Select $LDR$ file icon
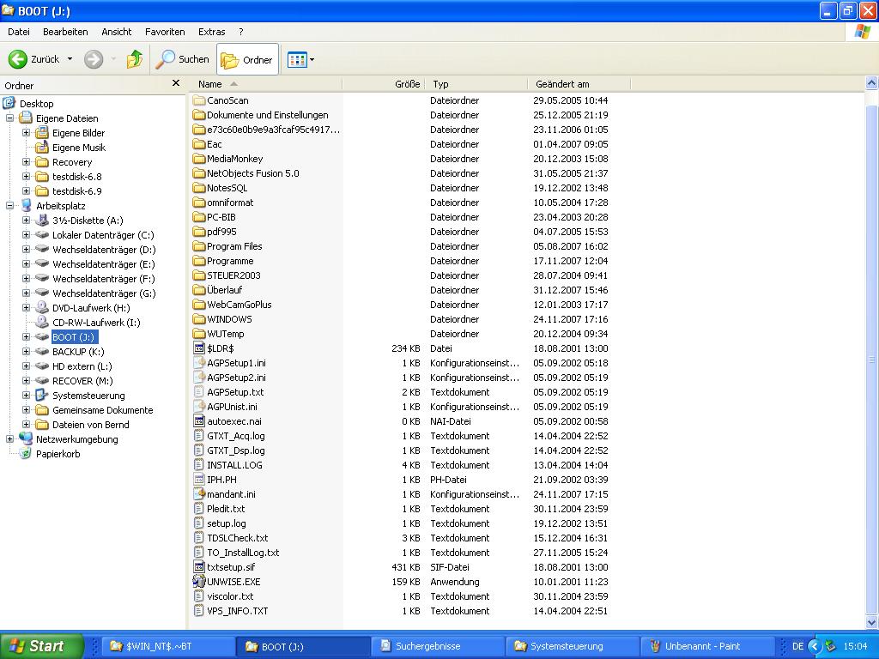 pos(199,348)
